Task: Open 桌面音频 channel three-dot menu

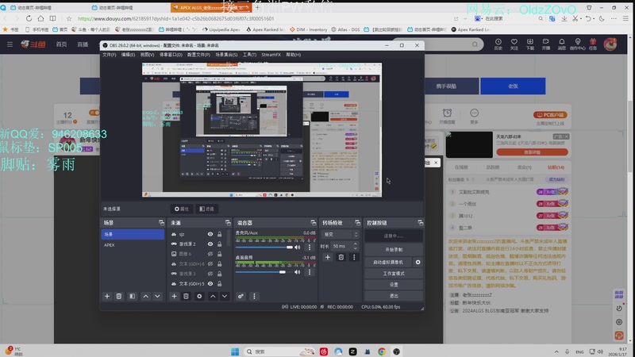Action: point(310,272)
